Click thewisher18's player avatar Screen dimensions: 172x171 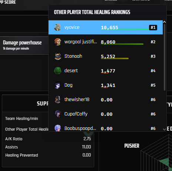(x=58, y=100)
